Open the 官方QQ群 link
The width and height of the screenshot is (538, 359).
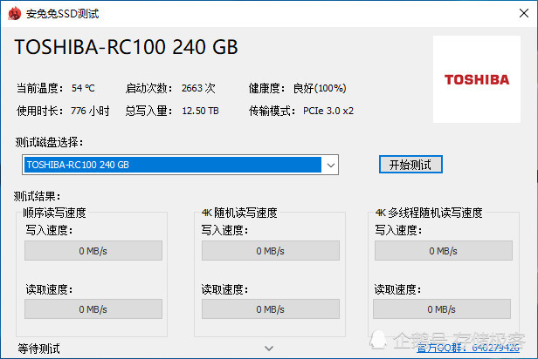[468, 348]
